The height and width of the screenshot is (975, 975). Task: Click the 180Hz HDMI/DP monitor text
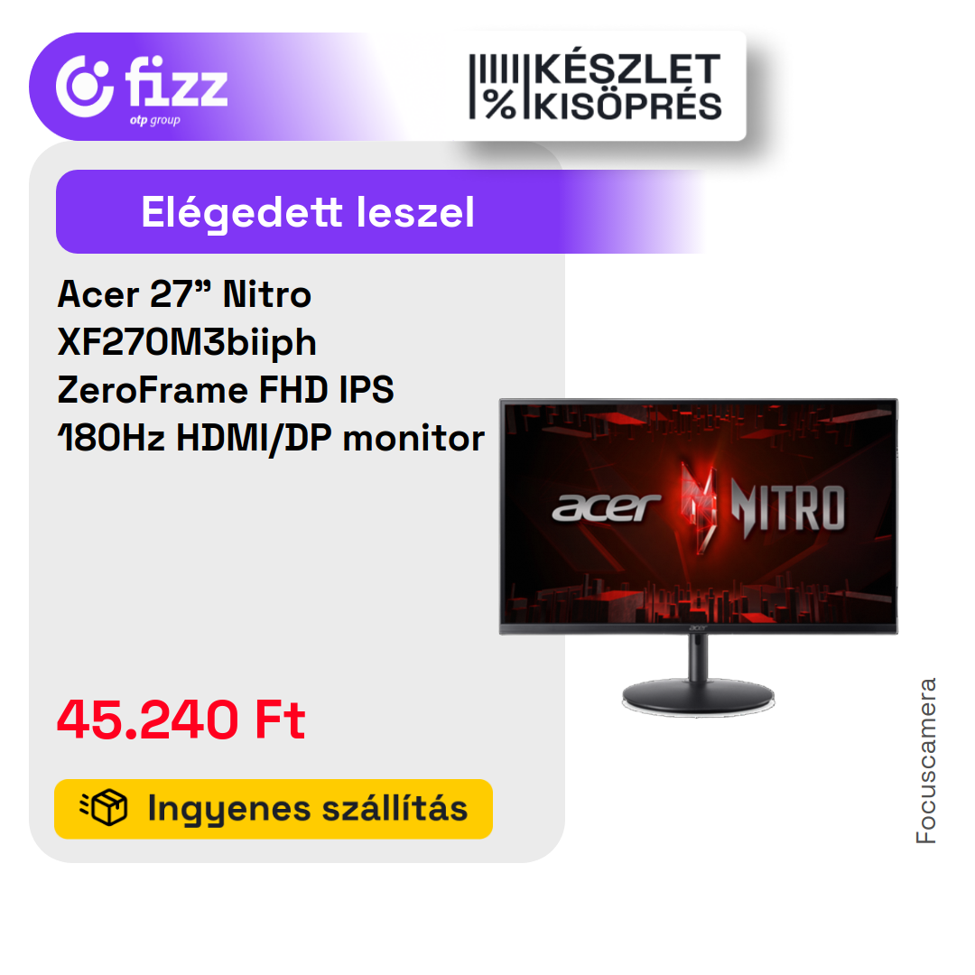pyautogui.click(x=271, y=439)
